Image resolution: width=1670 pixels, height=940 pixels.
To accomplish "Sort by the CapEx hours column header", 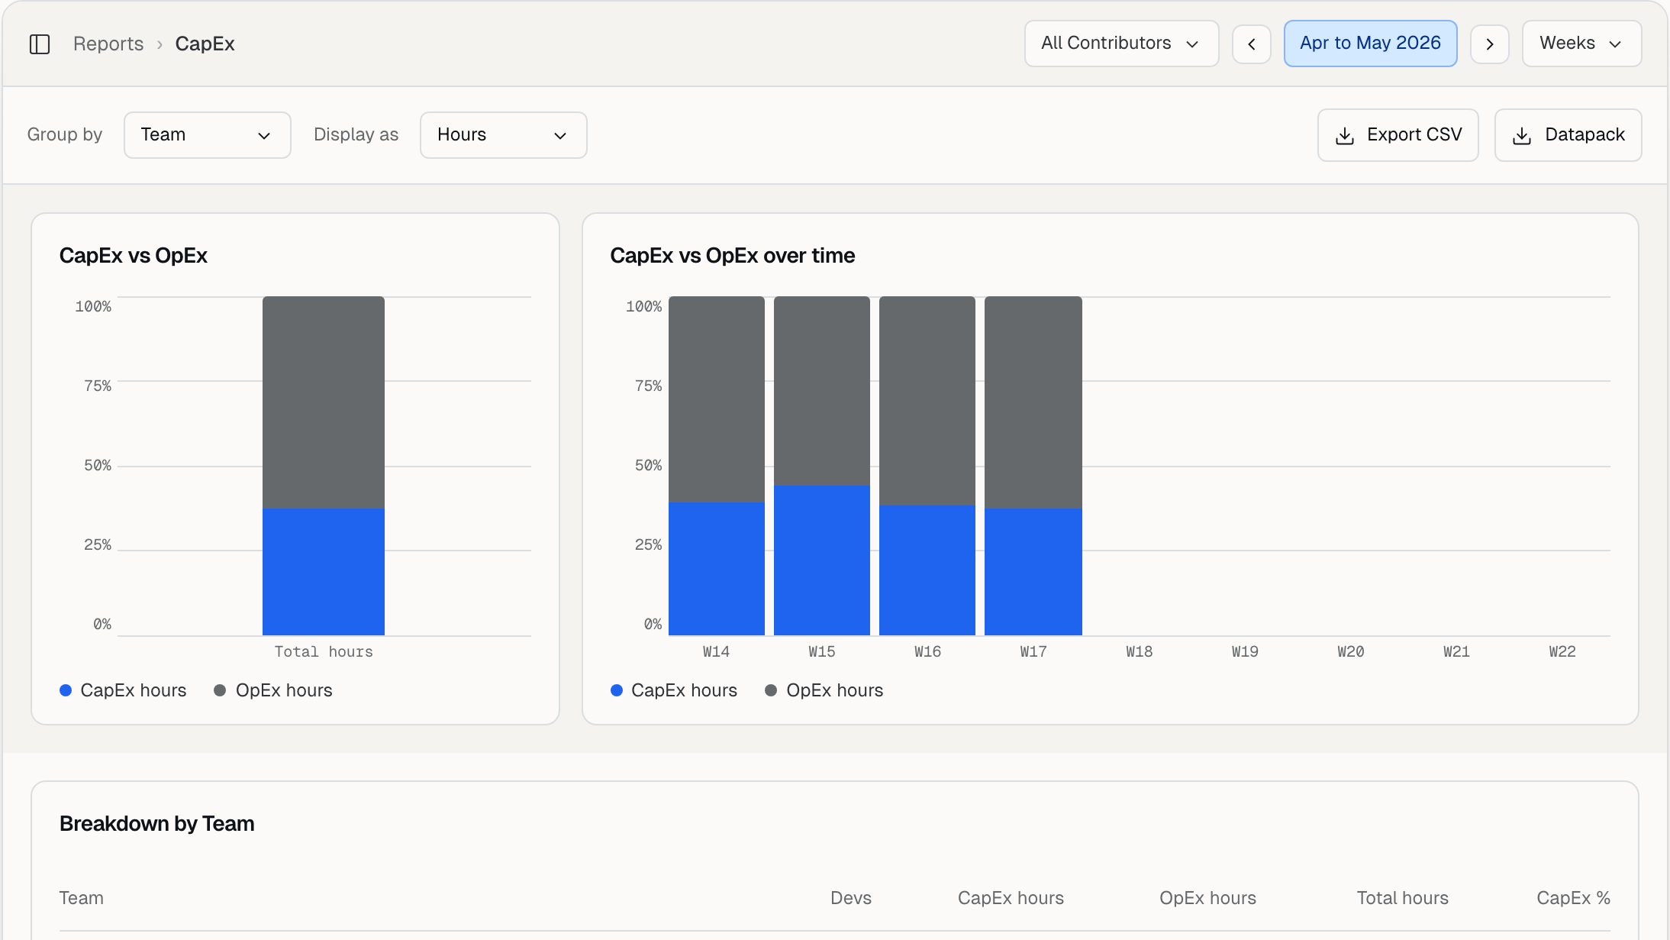I will 1011,898.
